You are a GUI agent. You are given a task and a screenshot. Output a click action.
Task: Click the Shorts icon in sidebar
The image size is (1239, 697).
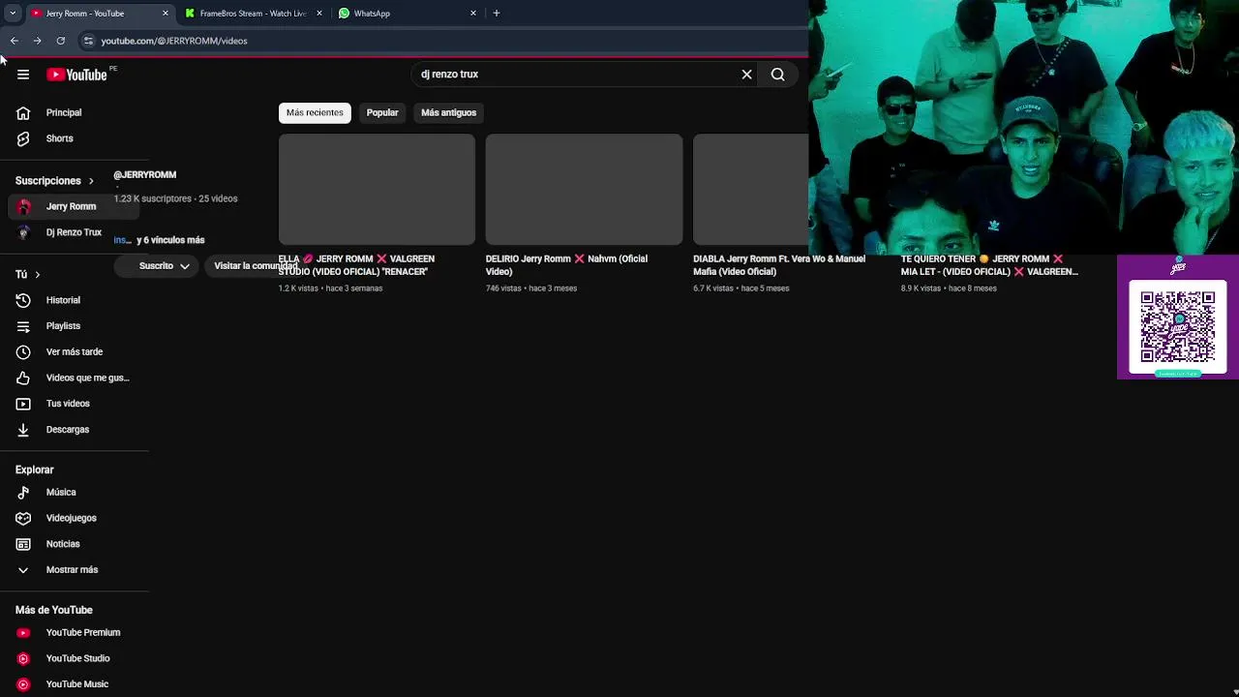point(23,138)
